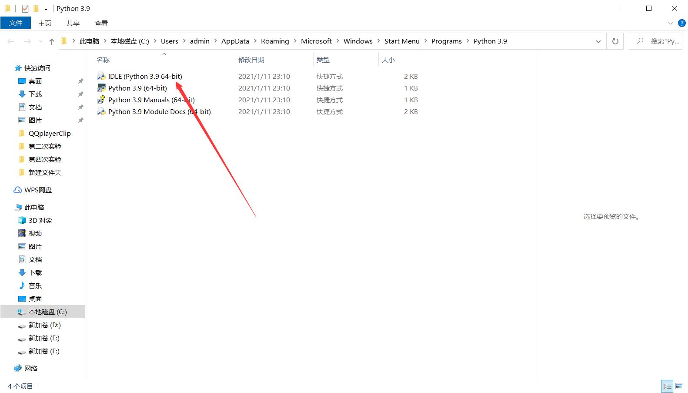This screenshot has height=393, width=688.
Task: Open the 新建文件夹 folder
Action: (x=45, y=173)
